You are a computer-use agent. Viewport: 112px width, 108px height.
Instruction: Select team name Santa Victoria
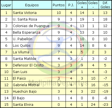click(x=25, y=13)
